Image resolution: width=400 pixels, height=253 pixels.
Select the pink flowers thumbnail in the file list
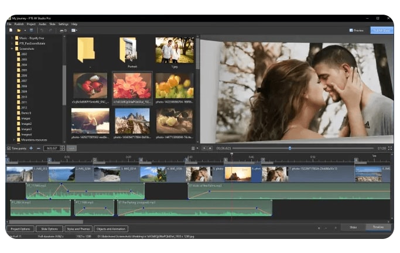(132, 86)
